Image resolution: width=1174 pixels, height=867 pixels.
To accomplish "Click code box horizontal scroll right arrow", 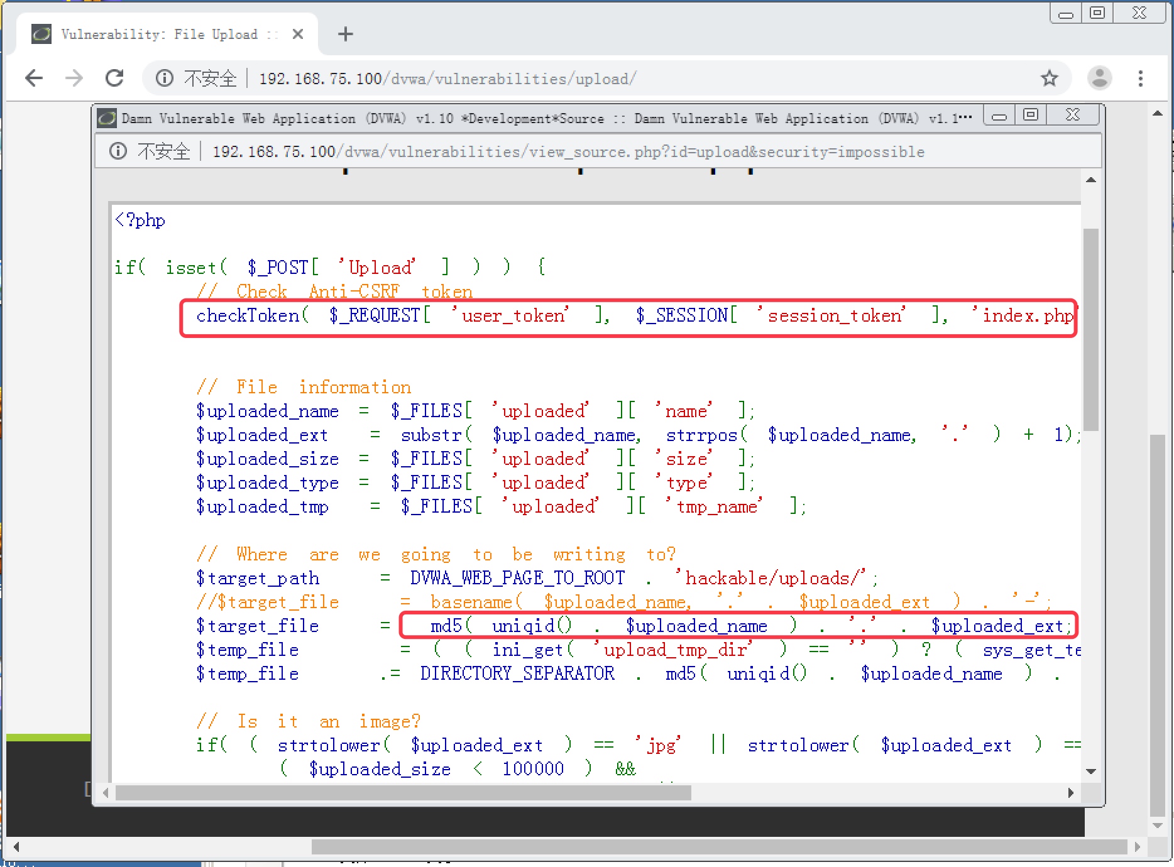I will click(1071, 793).
